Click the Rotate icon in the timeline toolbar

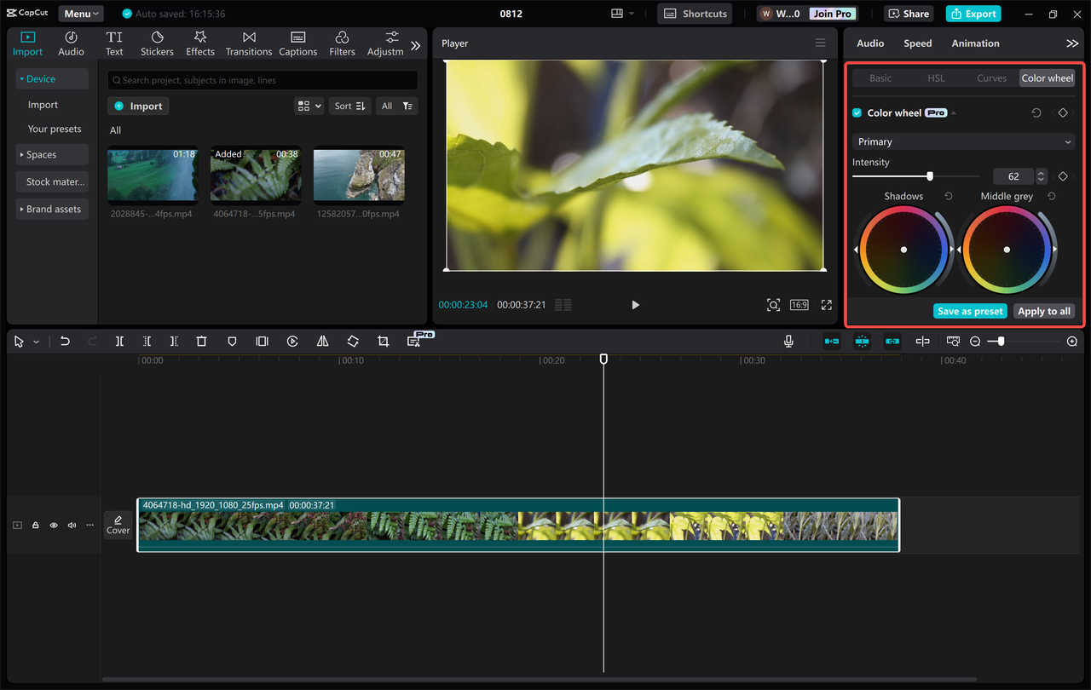(352, 341)
